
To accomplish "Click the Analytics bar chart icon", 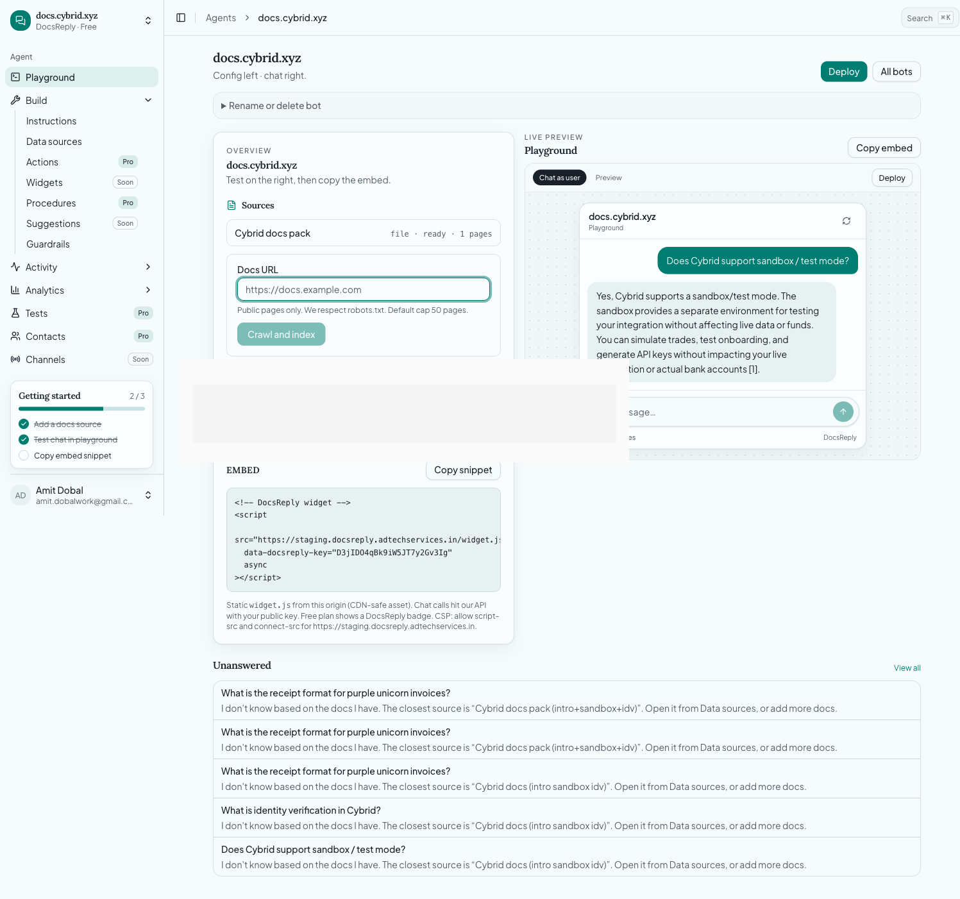I will tap(15, 290).
